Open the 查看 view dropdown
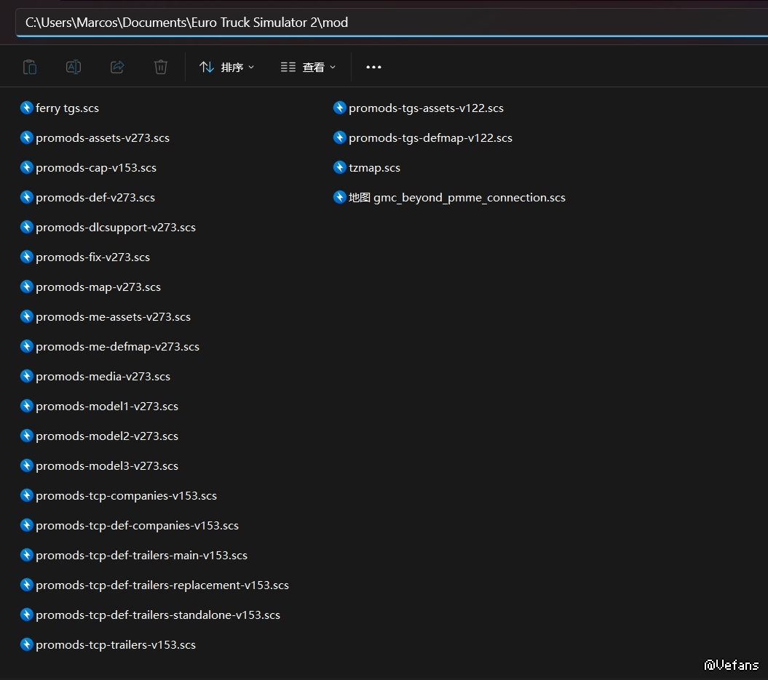Screen dimensions: 768x680 pyautogui.click(x=308, y=67)
